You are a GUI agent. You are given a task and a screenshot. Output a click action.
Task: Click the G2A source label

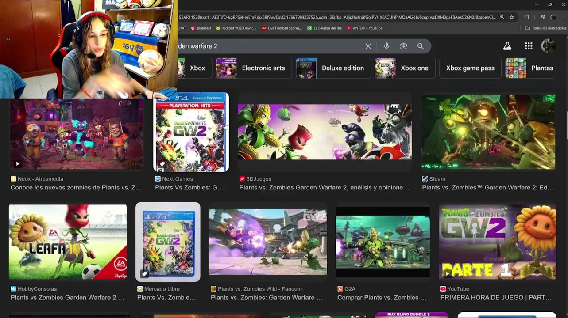pos(346,289)
